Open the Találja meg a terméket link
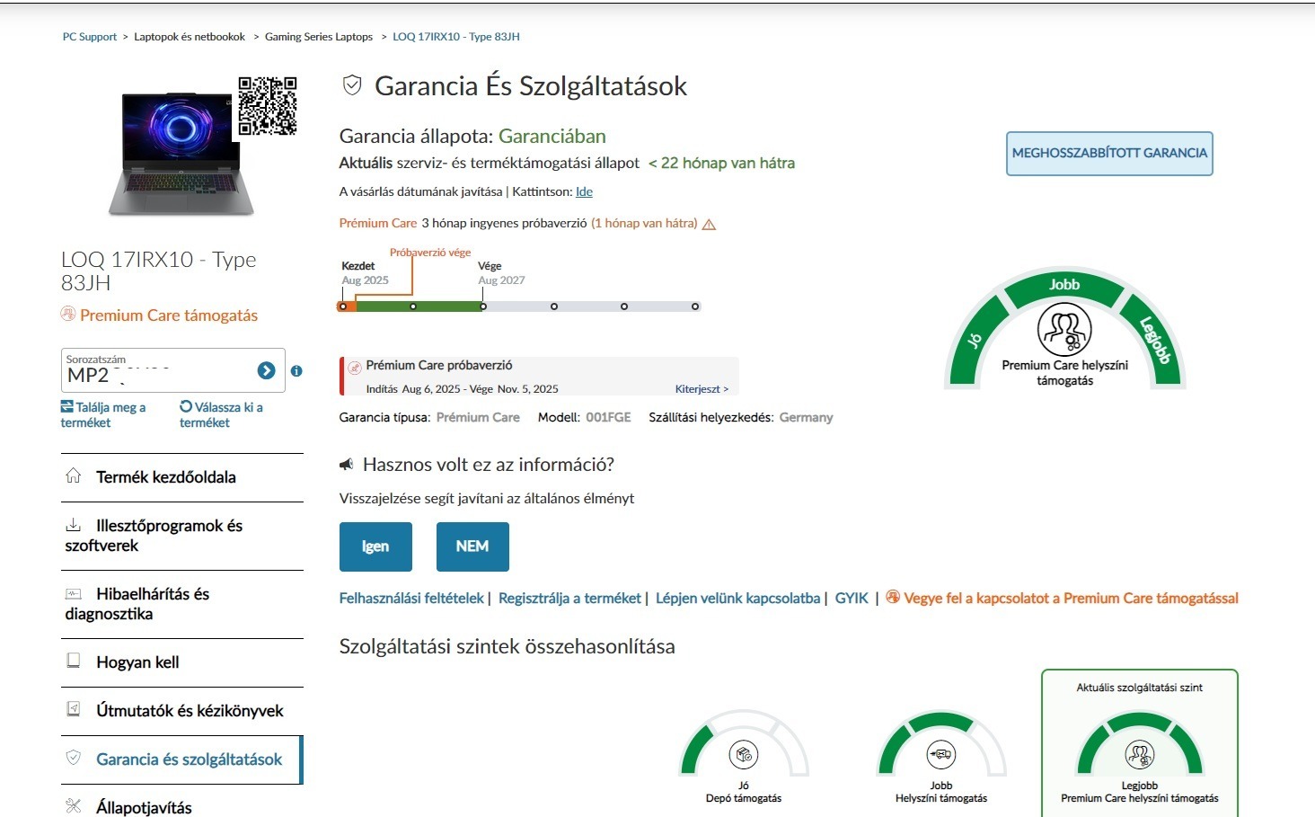 tap(103, 414)
